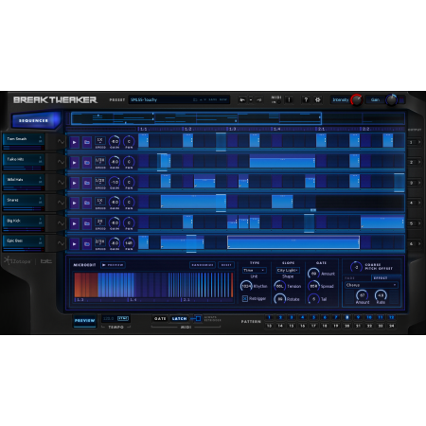
Task: Click the MIDI panic exclamation icon
Action: [x=289, y=100]
